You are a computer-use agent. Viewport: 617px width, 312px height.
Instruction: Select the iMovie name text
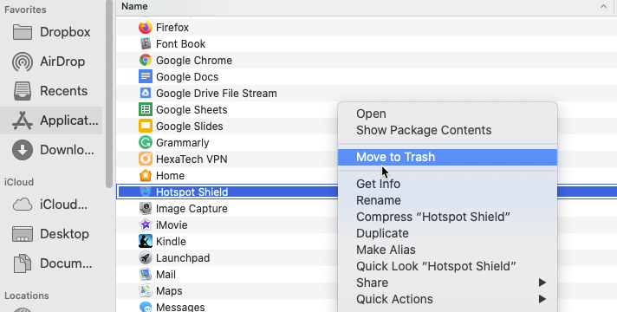coord(172,225)
